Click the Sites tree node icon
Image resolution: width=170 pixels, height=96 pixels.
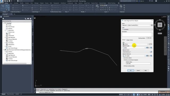pyautogui.click(x=7, y=34)
